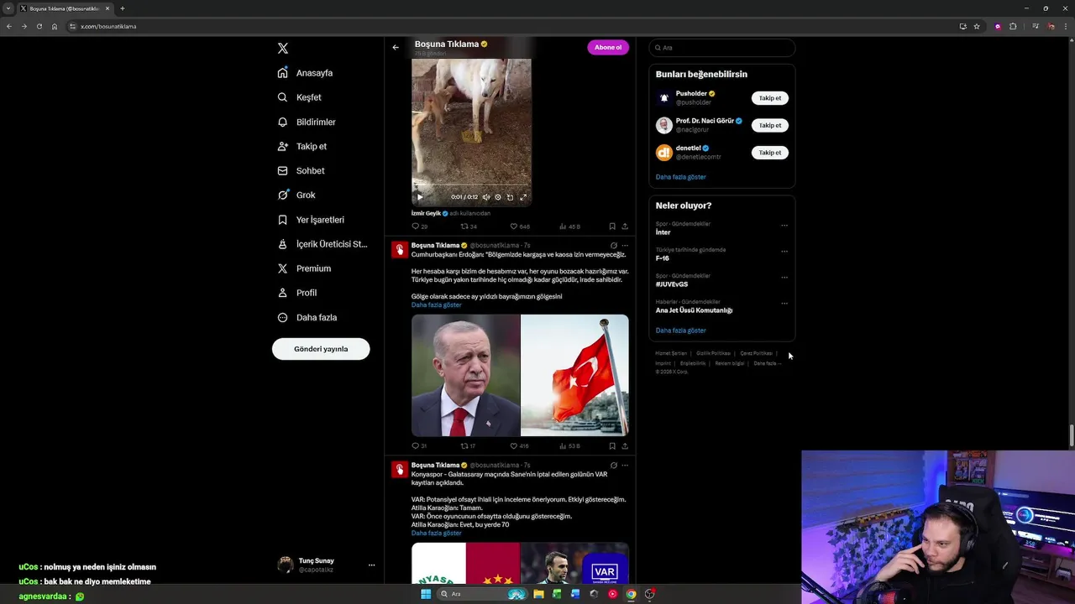The height and width of the screenshot is (604, 1075).
Task: Open #JUVEvGS trending topic
Action: pos(672,284)
